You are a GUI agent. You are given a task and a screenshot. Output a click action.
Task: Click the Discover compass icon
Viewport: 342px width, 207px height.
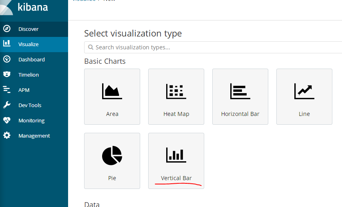point(7,28)
